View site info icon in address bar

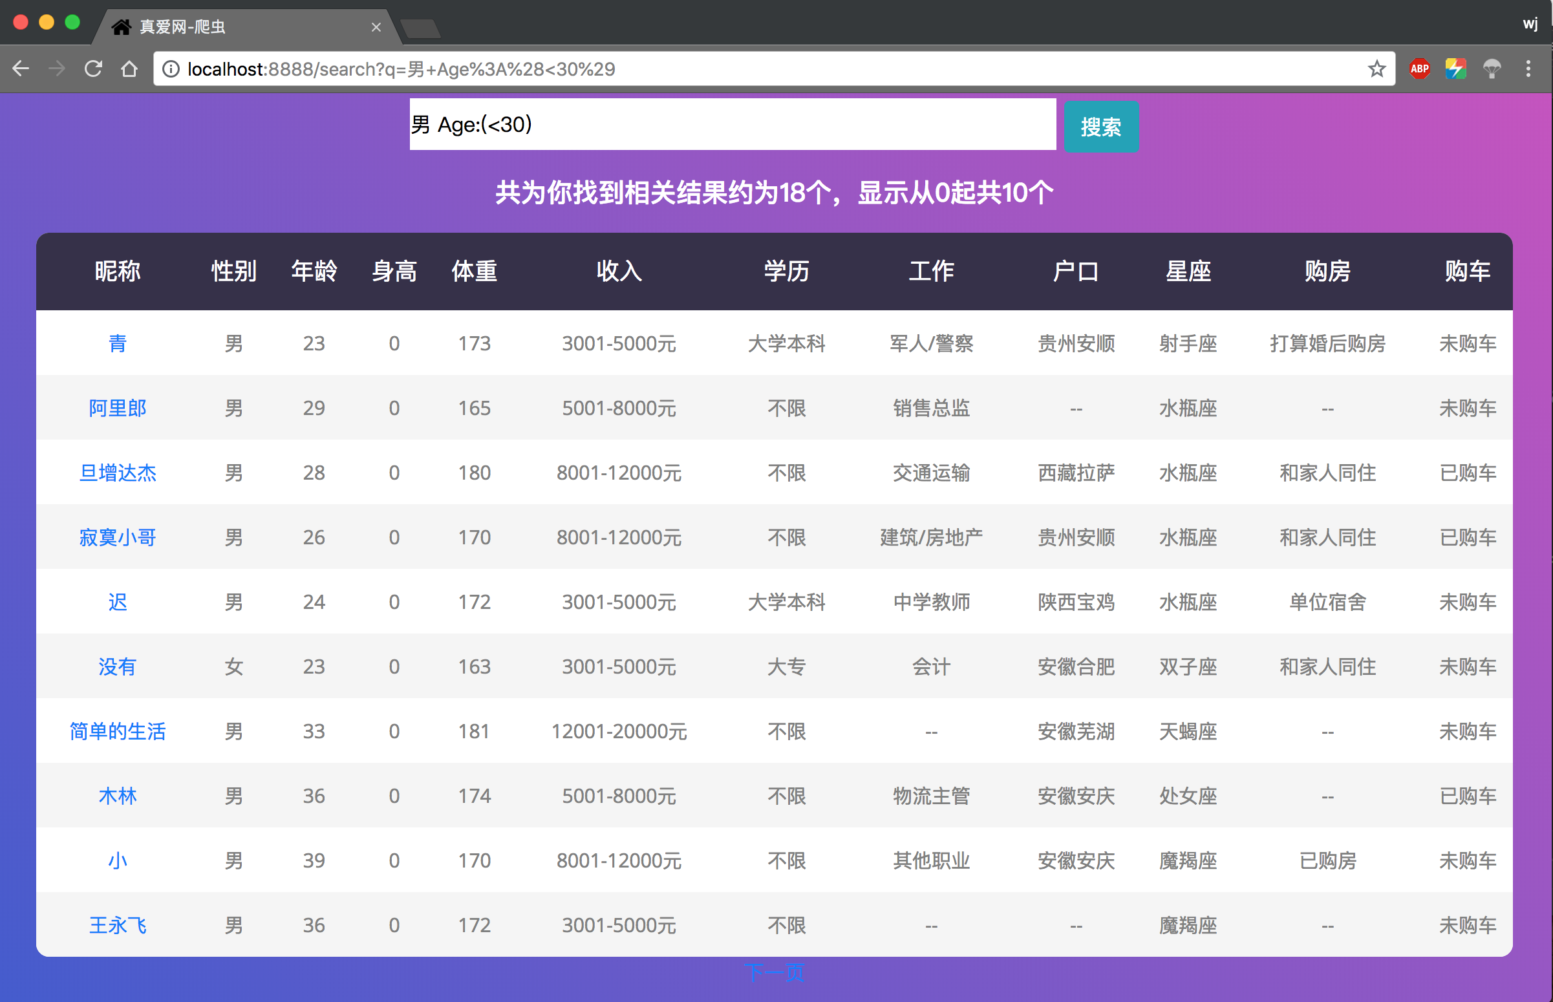tap(171, 69)
